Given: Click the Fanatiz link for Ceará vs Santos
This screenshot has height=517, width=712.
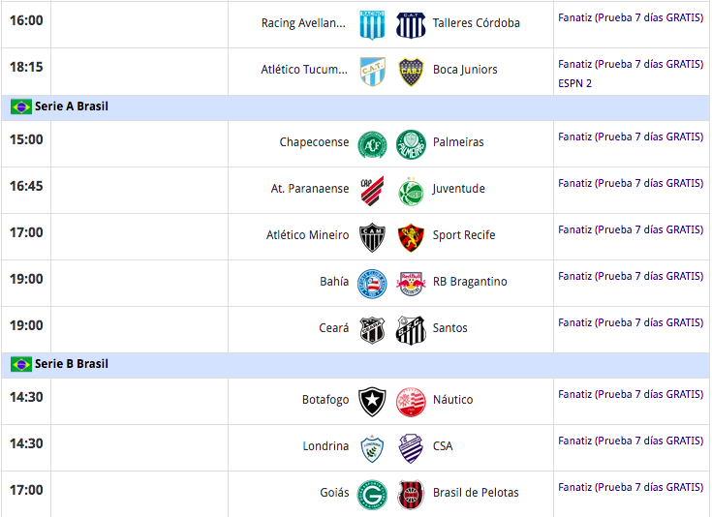Looking at the screenshot, I should [631, 322].
